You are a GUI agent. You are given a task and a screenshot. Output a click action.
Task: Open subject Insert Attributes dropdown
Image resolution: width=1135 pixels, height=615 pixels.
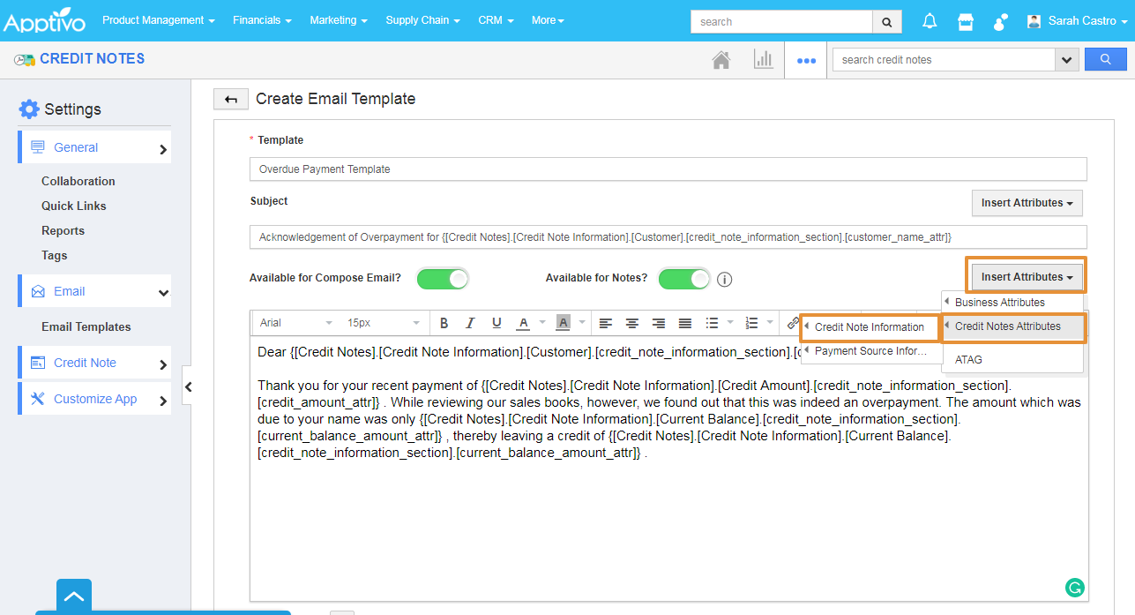(x=1027, y=203)
